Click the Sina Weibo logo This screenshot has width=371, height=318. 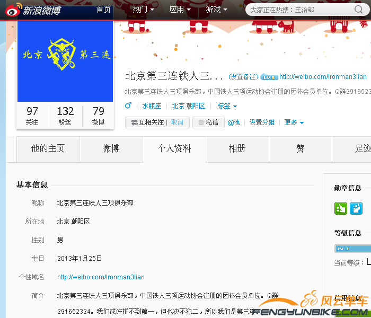click(x=33, y=10)
